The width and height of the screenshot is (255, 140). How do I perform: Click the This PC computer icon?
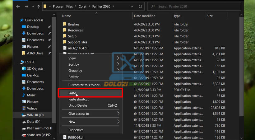coord(22,62)
